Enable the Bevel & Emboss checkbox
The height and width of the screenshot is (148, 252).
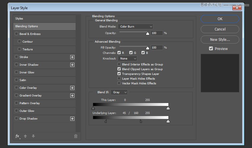point(17,34)
